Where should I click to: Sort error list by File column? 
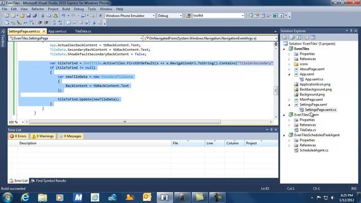point(188,143)
